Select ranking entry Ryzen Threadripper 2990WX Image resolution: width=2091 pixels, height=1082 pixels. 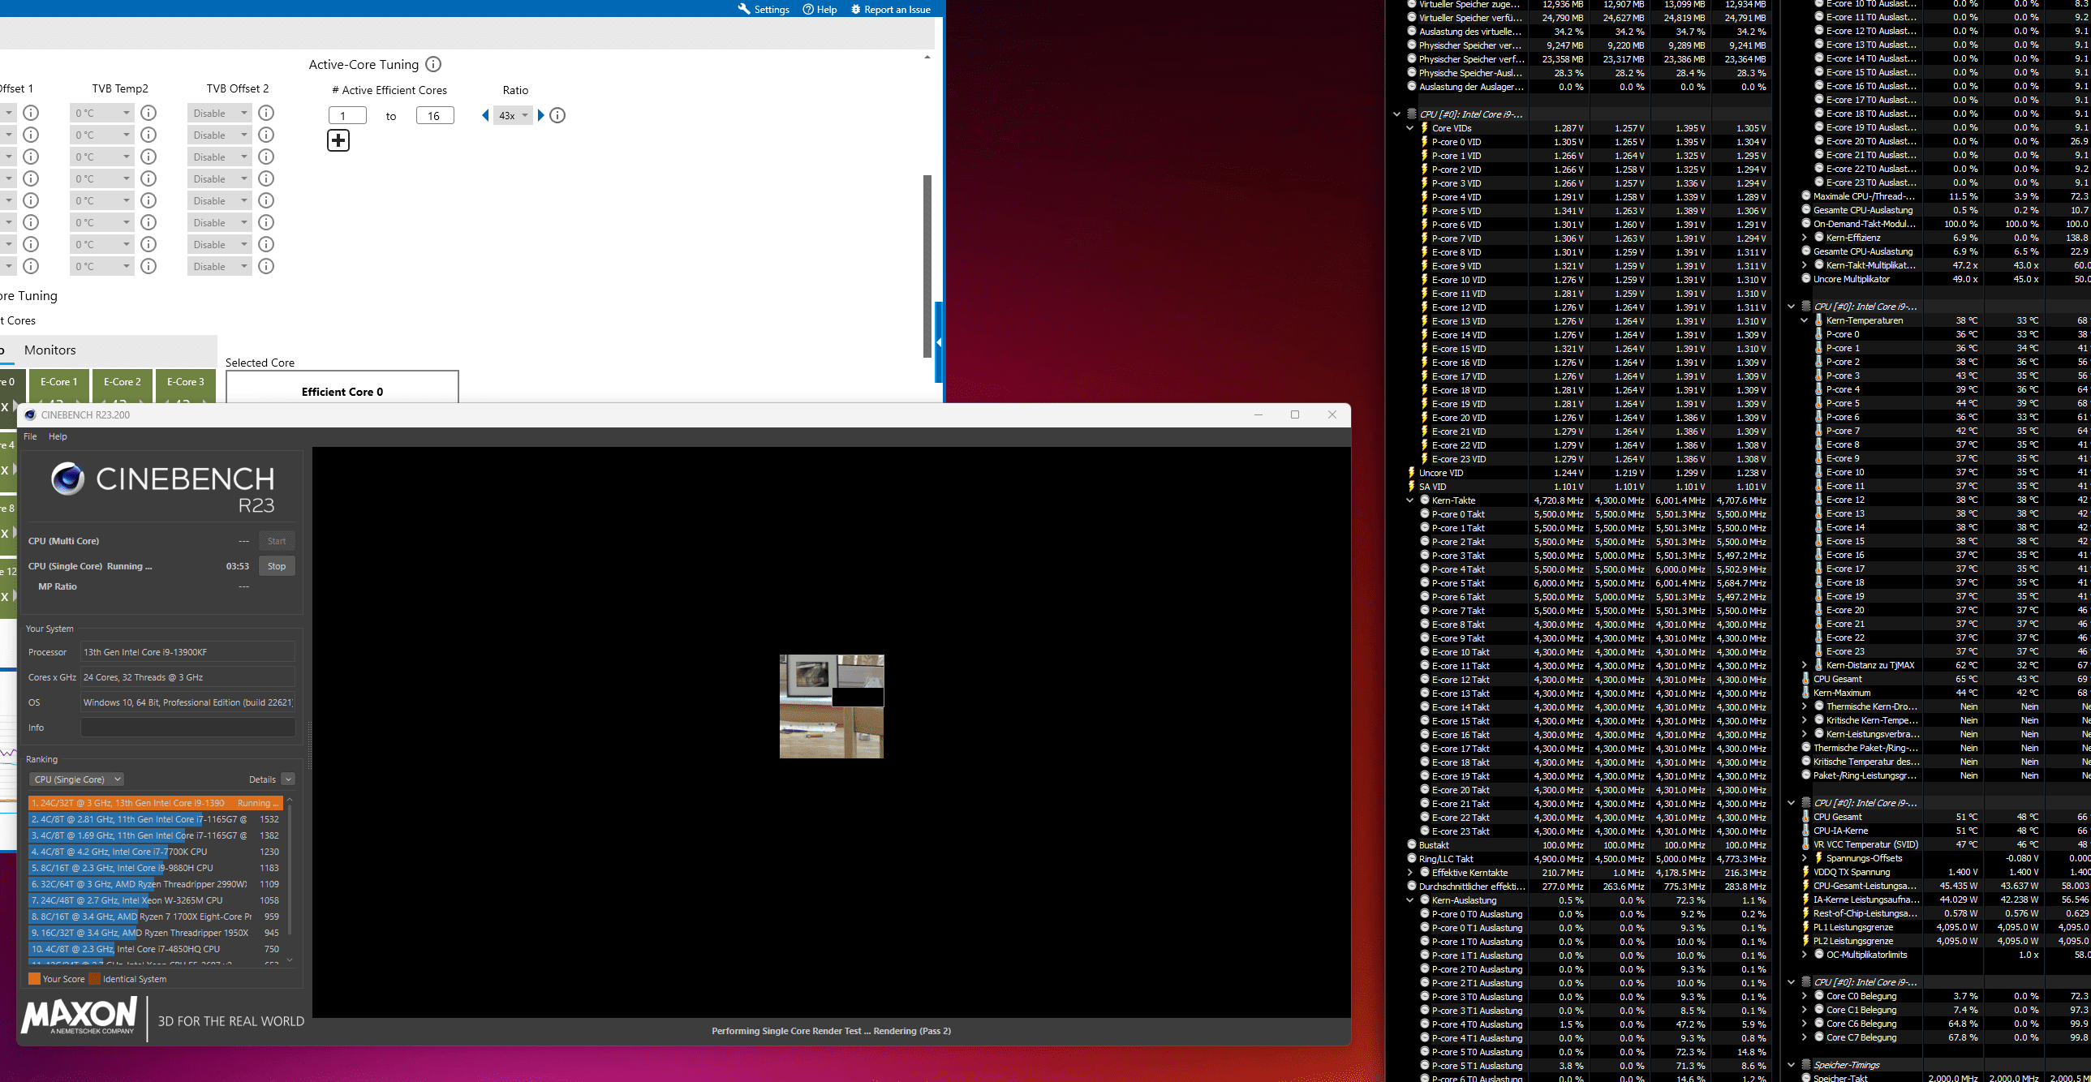click(x=155, y=884)
